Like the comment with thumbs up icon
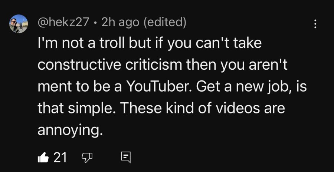334x172 pixels. [43, 158]
